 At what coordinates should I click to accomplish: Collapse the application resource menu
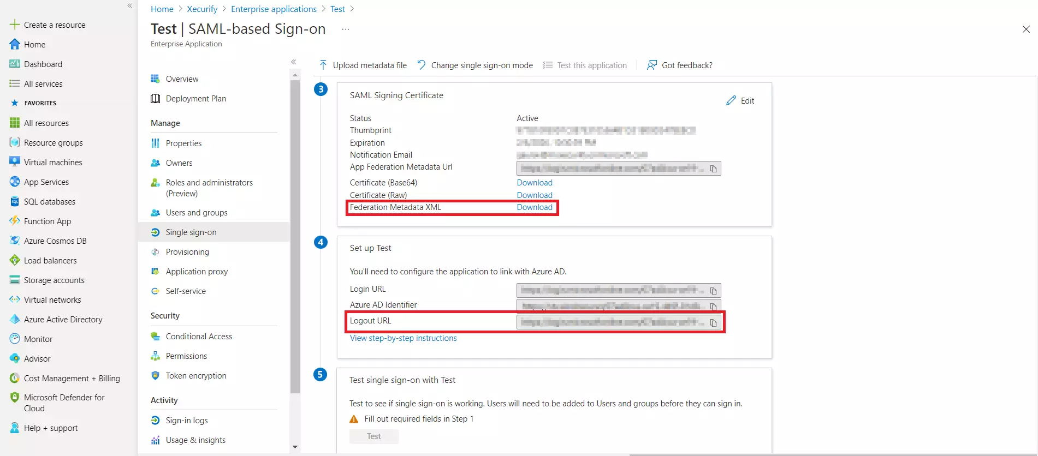point(293,62)
